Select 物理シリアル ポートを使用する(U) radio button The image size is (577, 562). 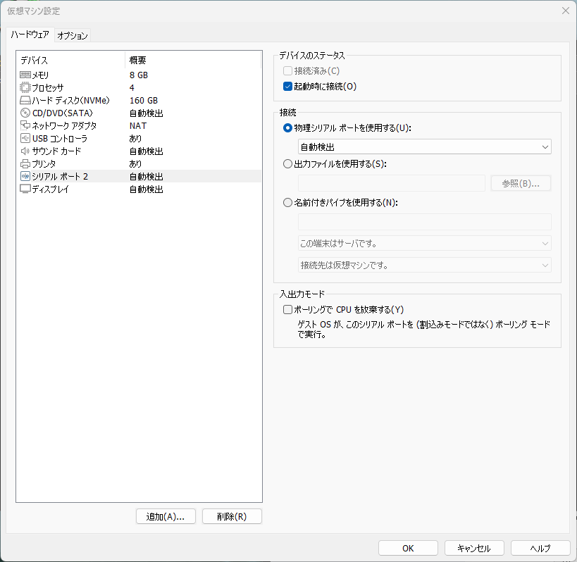(x=287, y=128)
